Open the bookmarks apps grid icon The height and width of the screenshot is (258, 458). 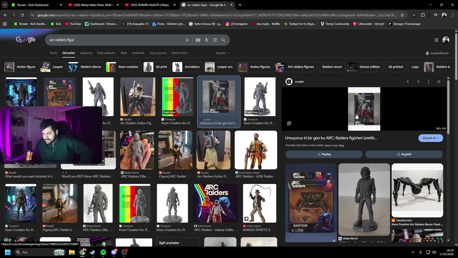click(5, 24)
